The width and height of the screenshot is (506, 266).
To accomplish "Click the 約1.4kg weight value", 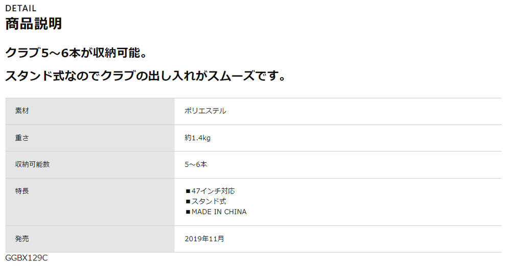I will 197,138.
